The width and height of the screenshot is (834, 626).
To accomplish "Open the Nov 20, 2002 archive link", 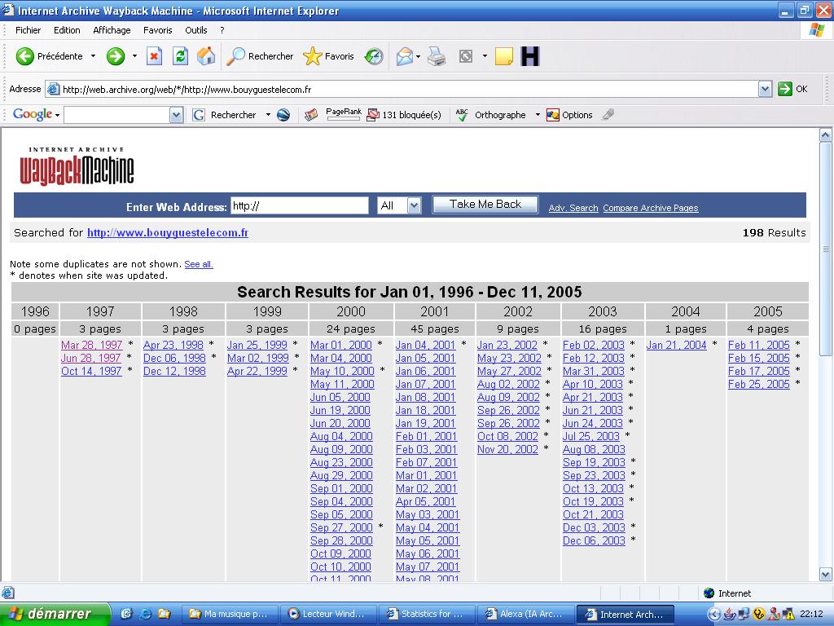I will point(508,449).
